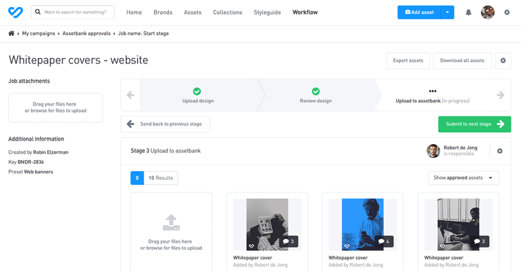This screenshot has height=271, width=521.
Task: Click upload icon in asset drop zone
Action: point(171,223)
